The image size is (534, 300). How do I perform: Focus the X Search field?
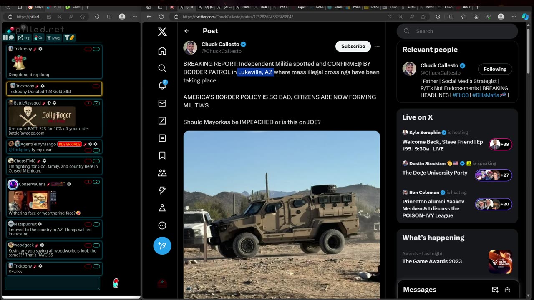[458, 31]
